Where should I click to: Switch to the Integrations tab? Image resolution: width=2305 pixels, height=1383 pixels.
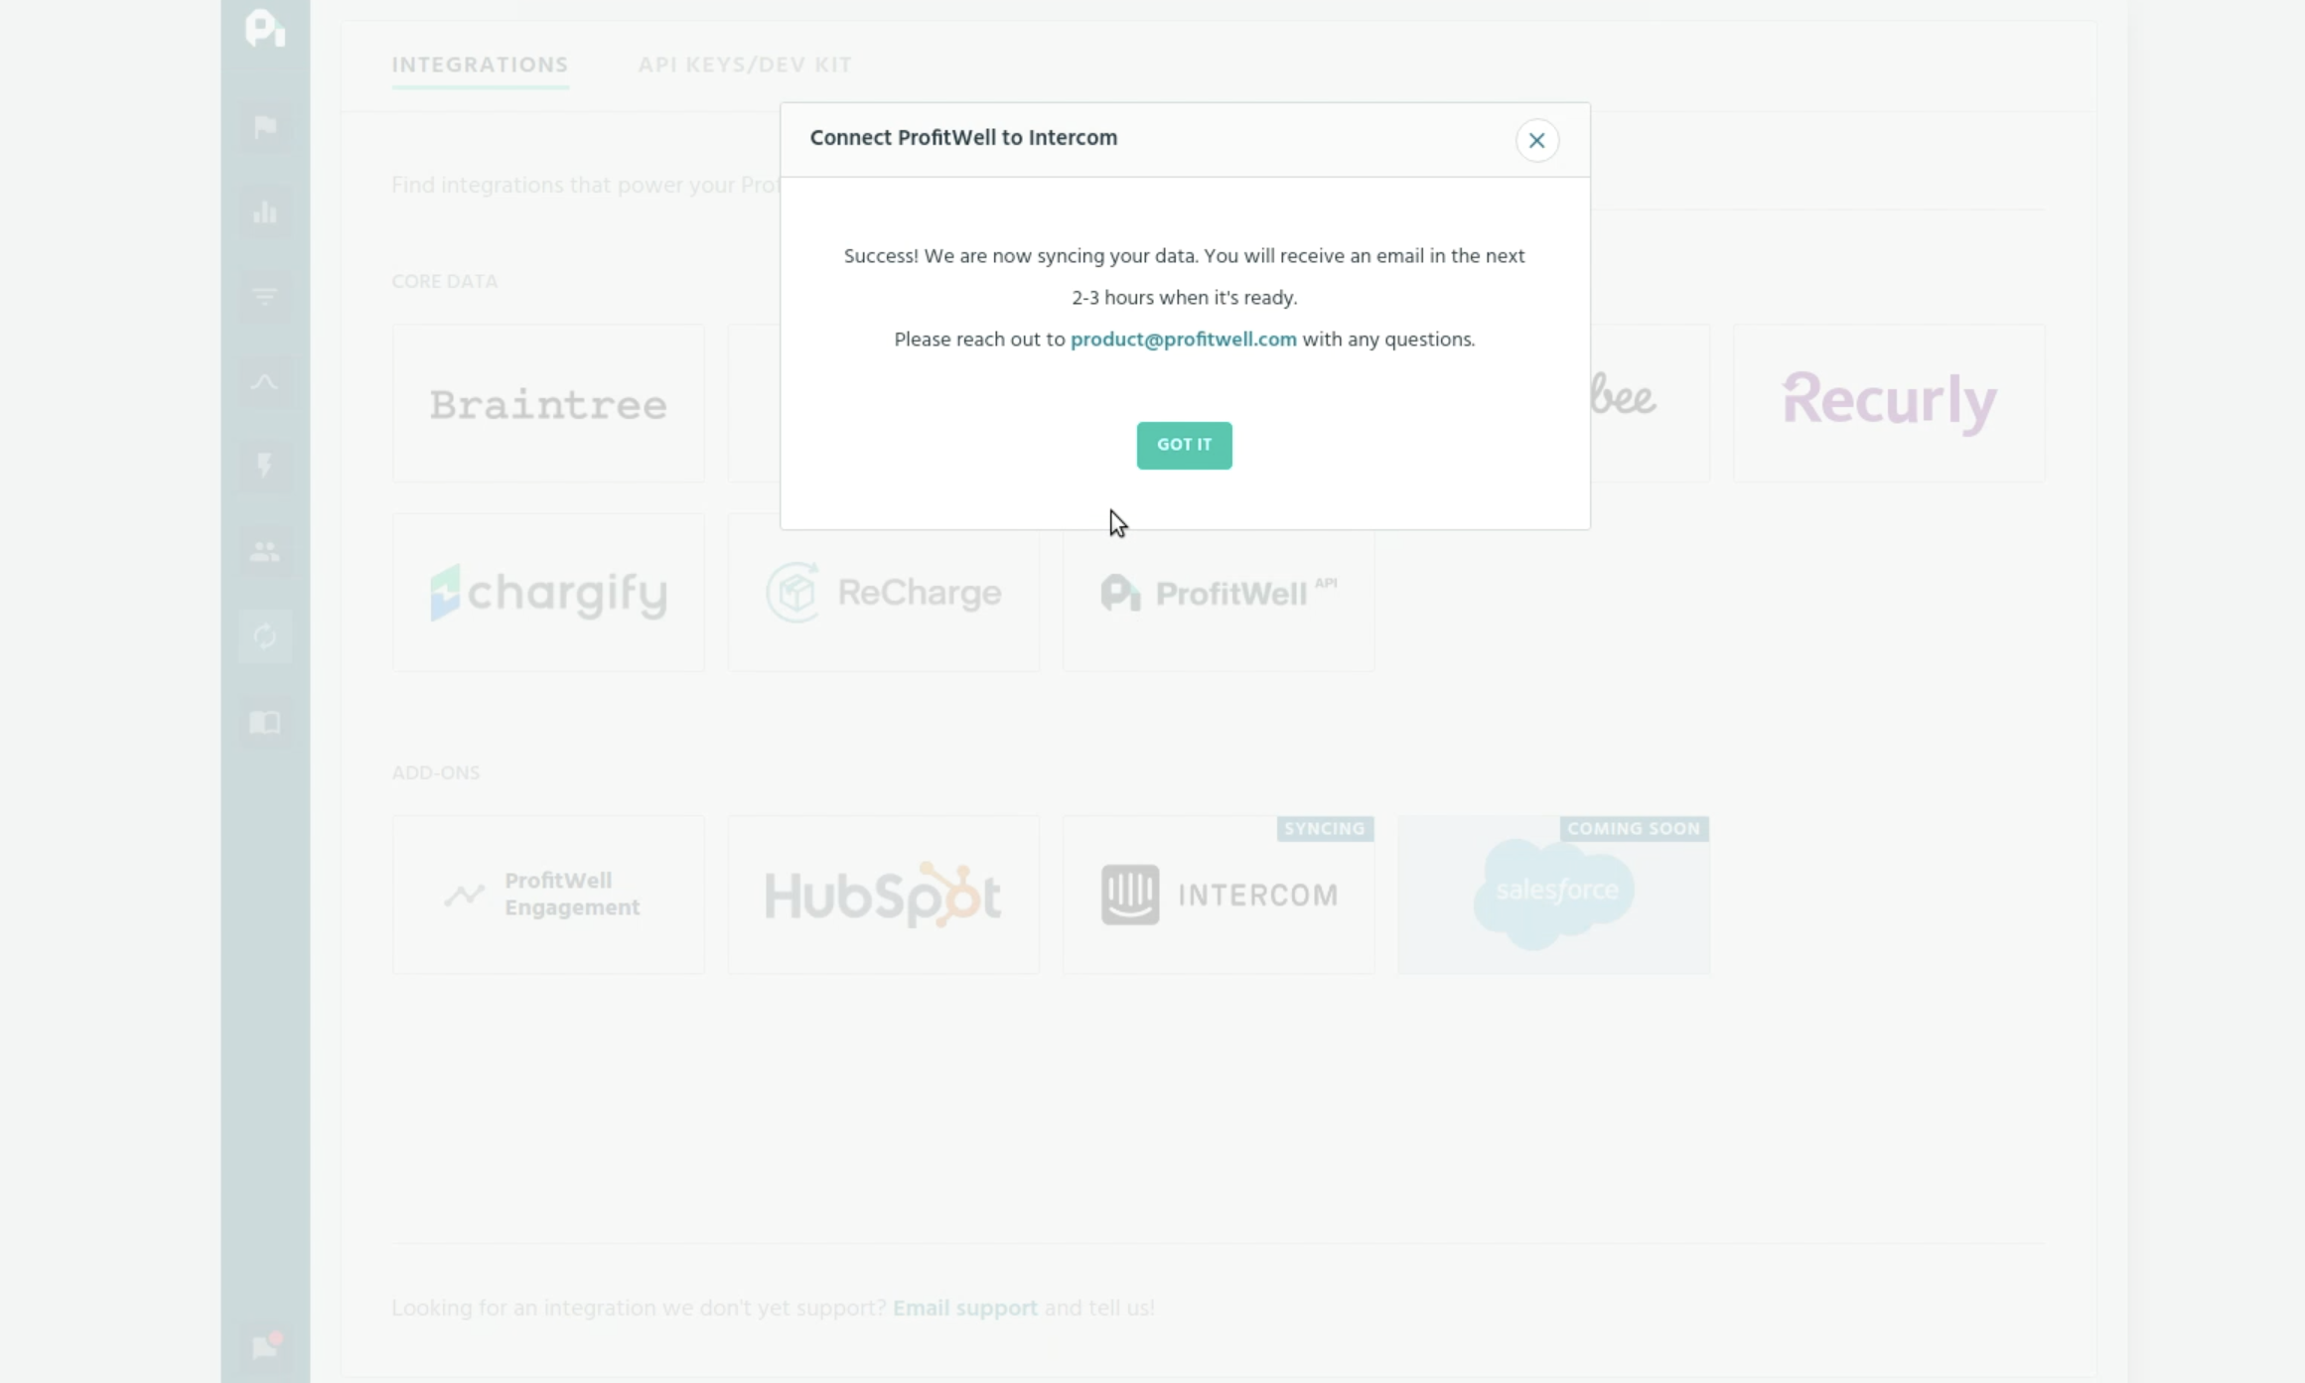480,65
